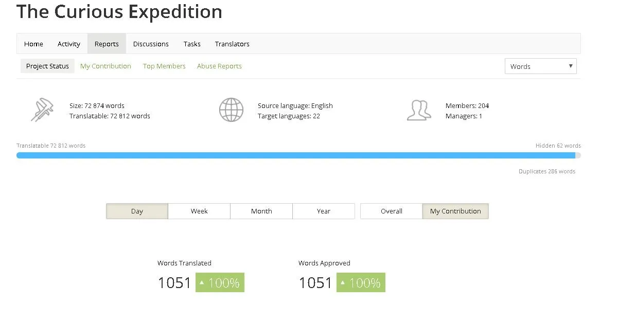Click the globe languages icon
The height and width of the screenshot is (321, 618).
coord(231,110)
